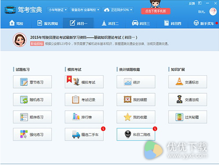Viewport: 219px width, 165px height.
Task: Click the pencil cup icon for 模拟考试
Action: point(77,81)
